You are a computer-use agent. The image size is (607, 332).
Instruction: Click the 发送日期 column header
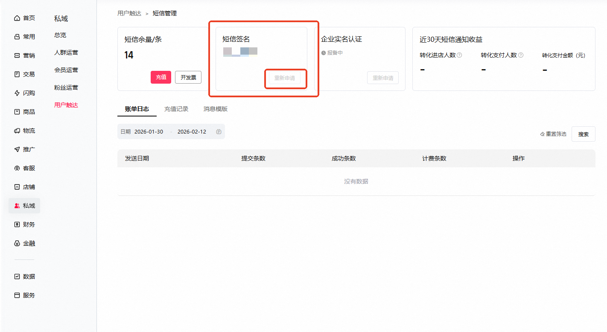coord(137,158)
